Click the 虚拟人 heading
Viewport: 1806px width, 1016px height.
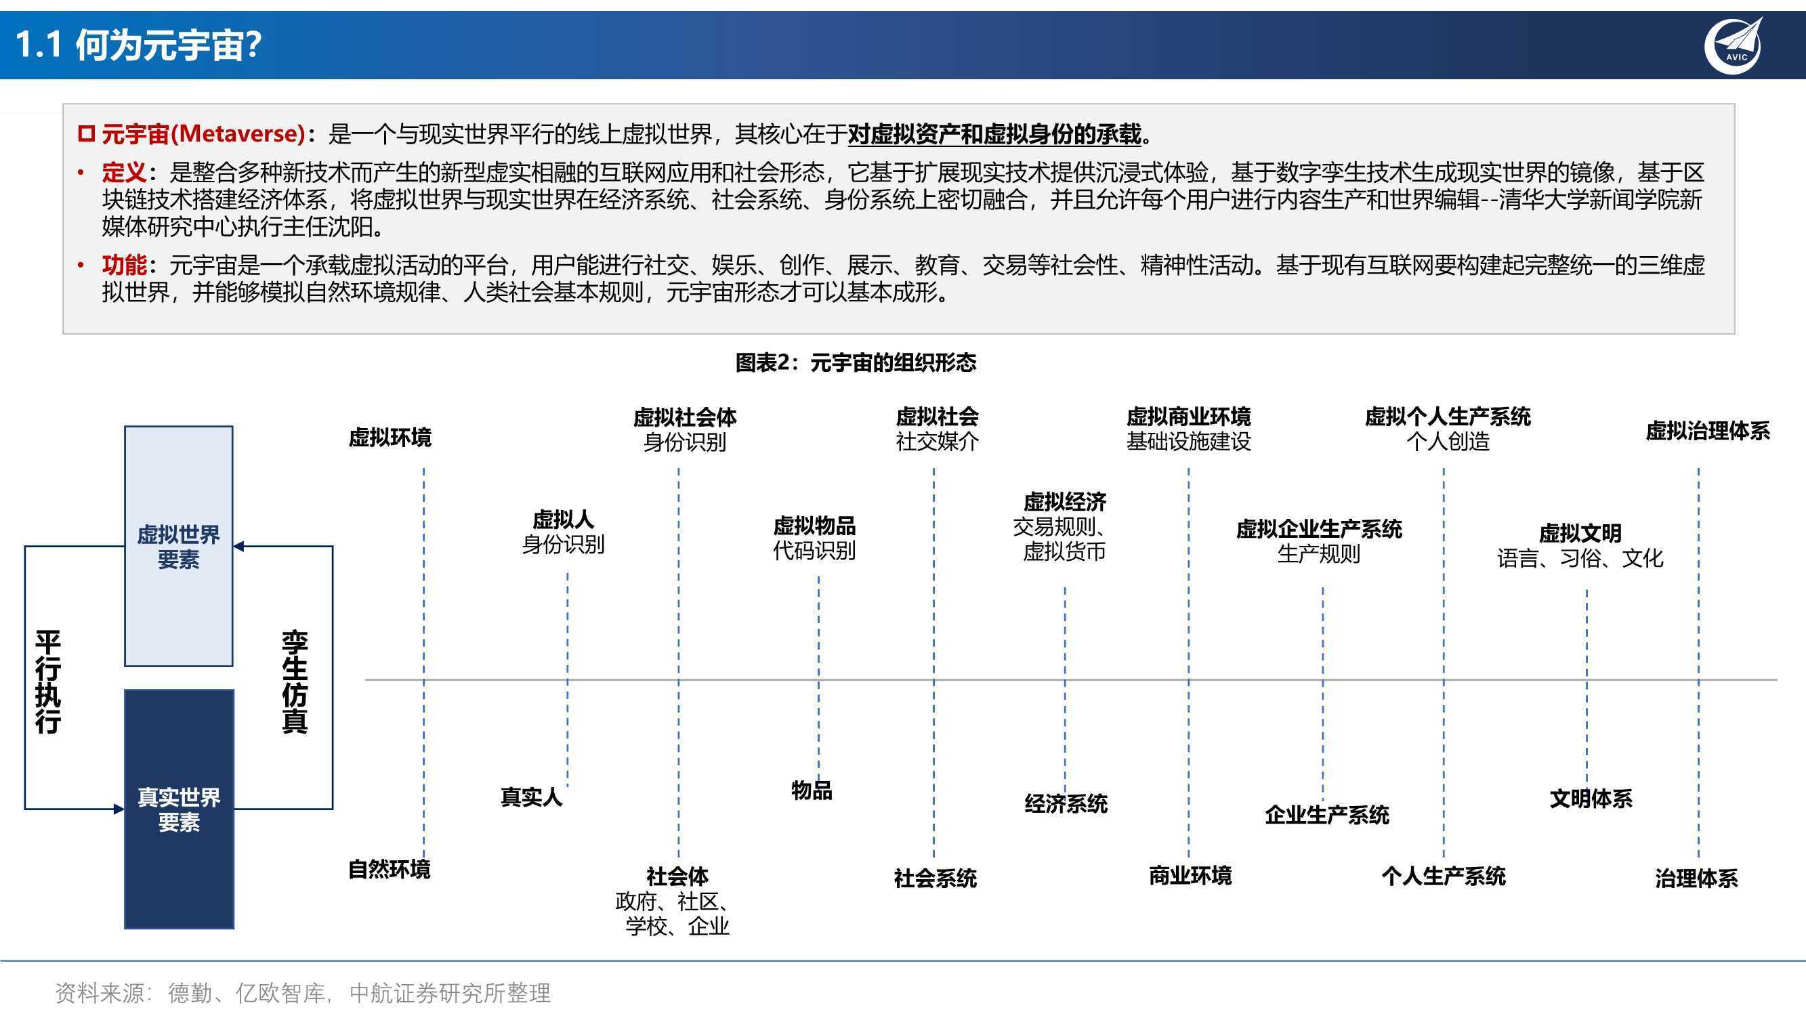click(x=563, y=520)
